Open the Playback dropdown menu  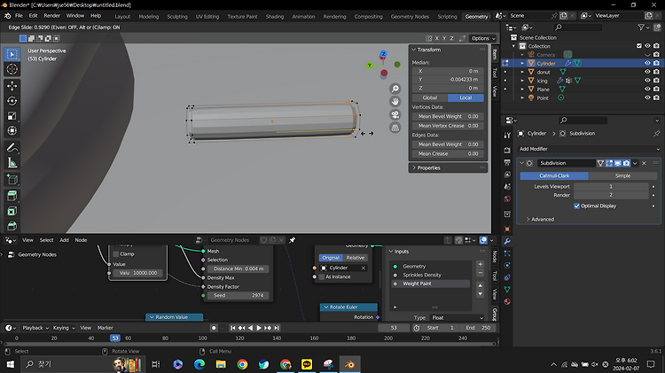(35, 328)
